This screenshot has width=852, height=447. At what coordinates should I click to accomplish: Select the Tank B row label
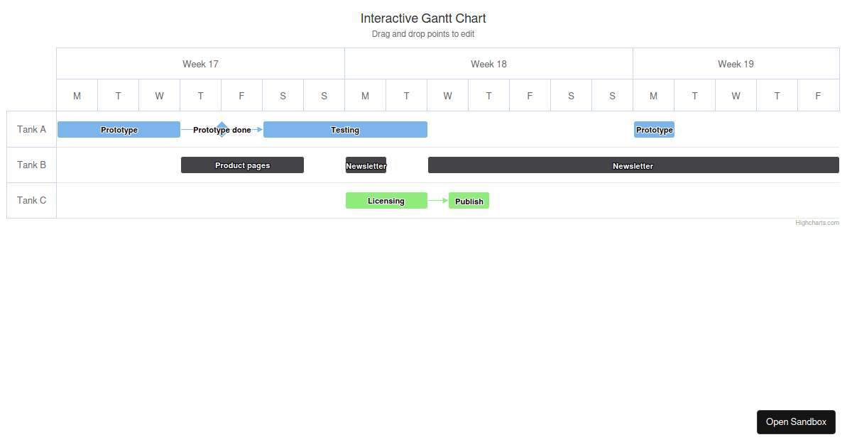point(31,165)
